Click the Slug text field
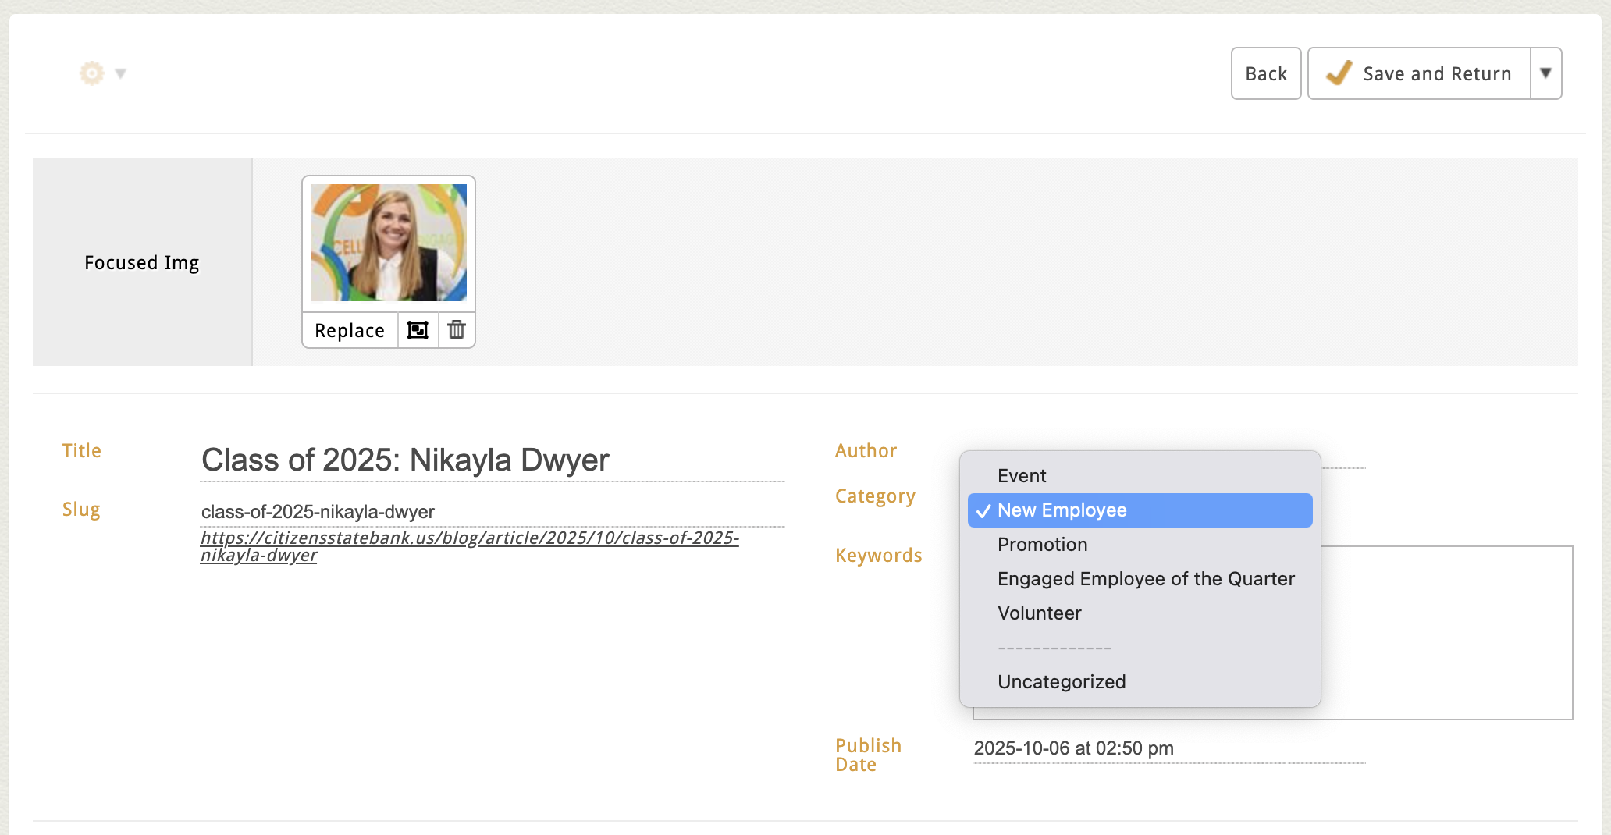This screenshot has width=1611, height=835. coord(492,512)
